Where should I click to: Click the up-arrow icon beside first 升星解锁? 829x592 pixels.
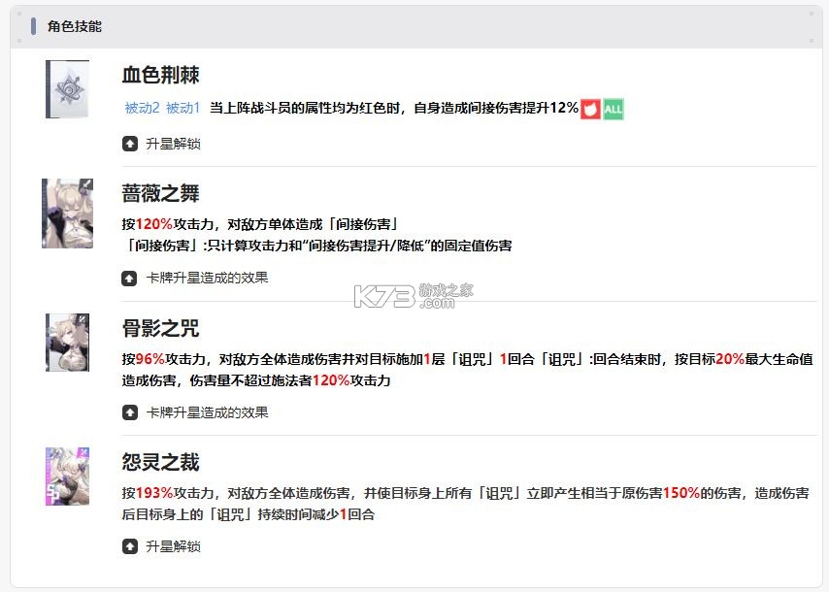tap(128, 144)
